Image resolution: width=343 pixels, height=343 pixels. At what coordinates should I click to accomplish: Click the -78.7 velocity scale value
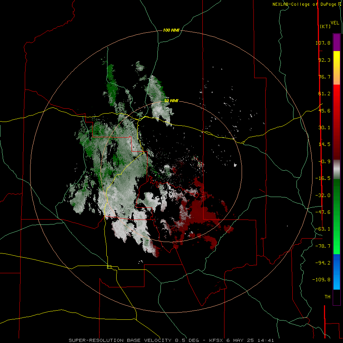[323, 246]
